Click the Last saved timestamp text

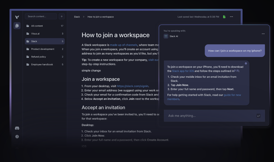[x=198, y=17]
